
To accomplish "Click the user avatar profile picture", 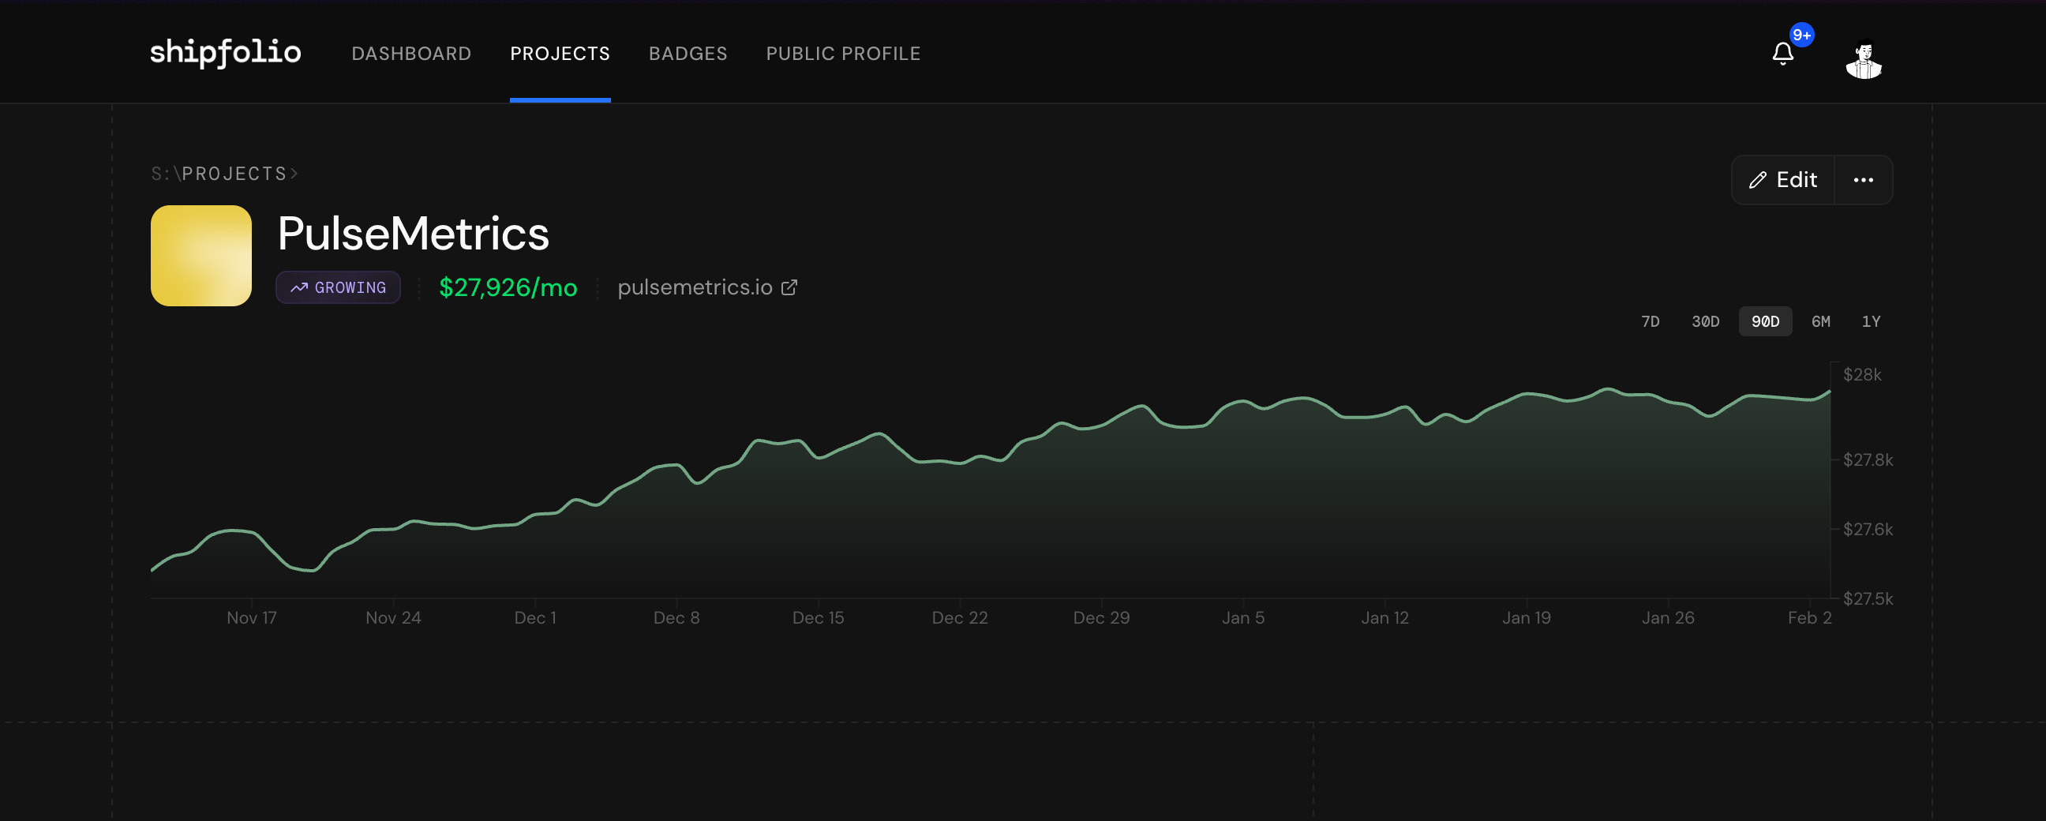I will point(1864,59).
